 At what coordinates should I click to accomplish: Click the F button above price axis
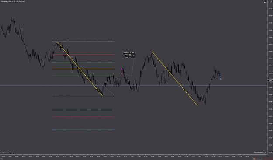(271, 1)
